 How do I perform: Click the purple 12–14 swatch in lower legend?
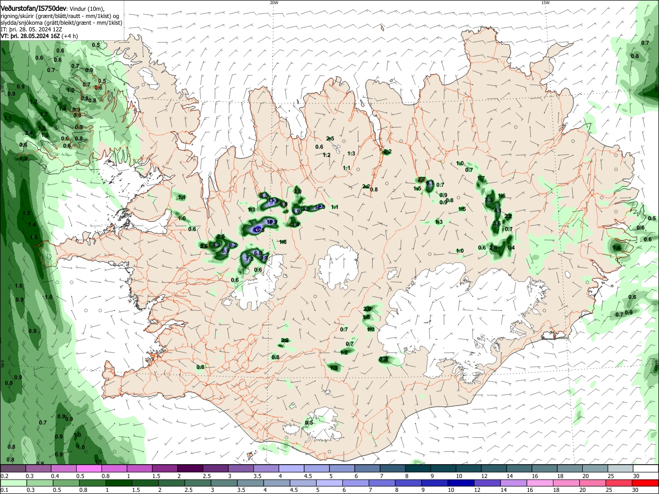[x=487, y=483]
